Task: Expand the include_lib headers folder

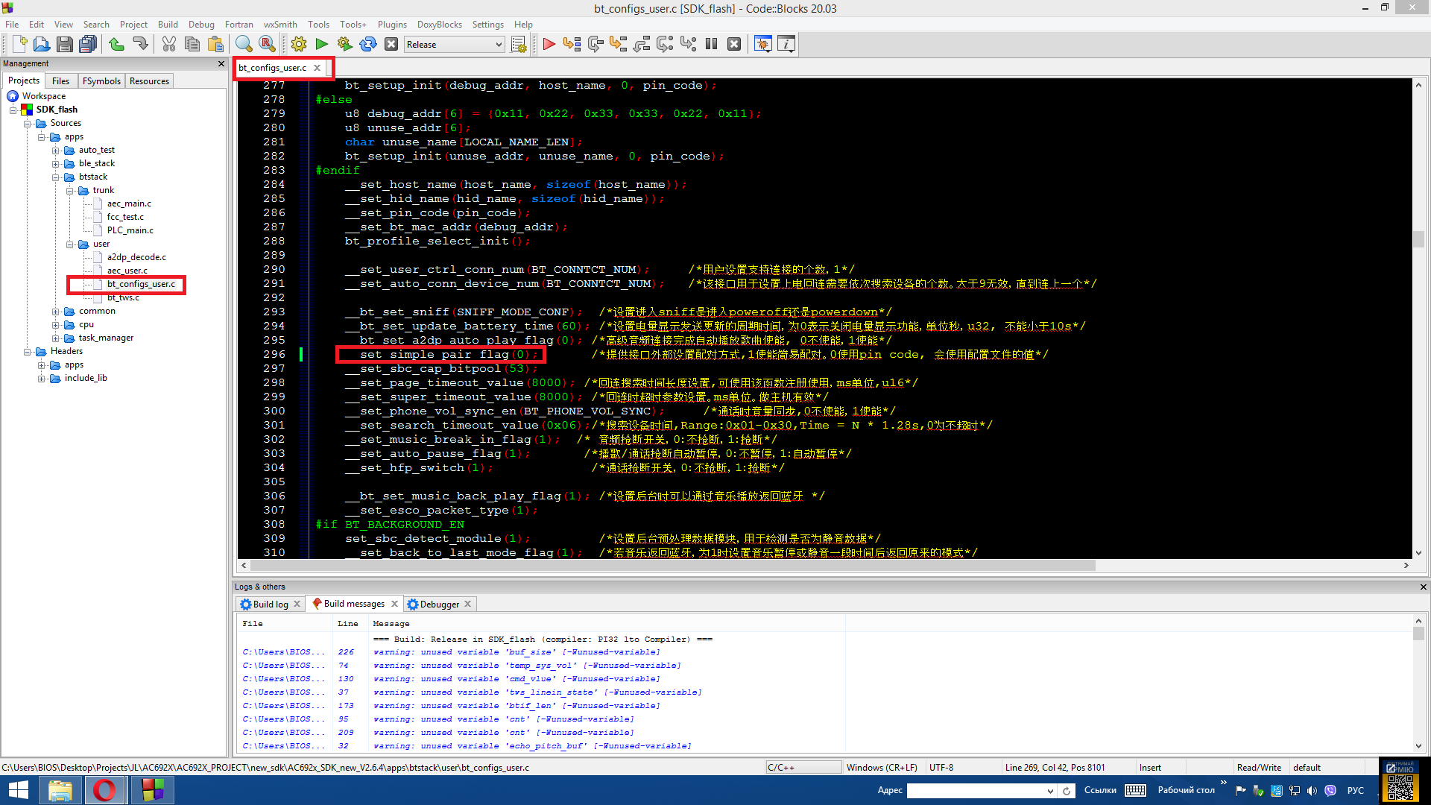Action: [x=42, y=379]
